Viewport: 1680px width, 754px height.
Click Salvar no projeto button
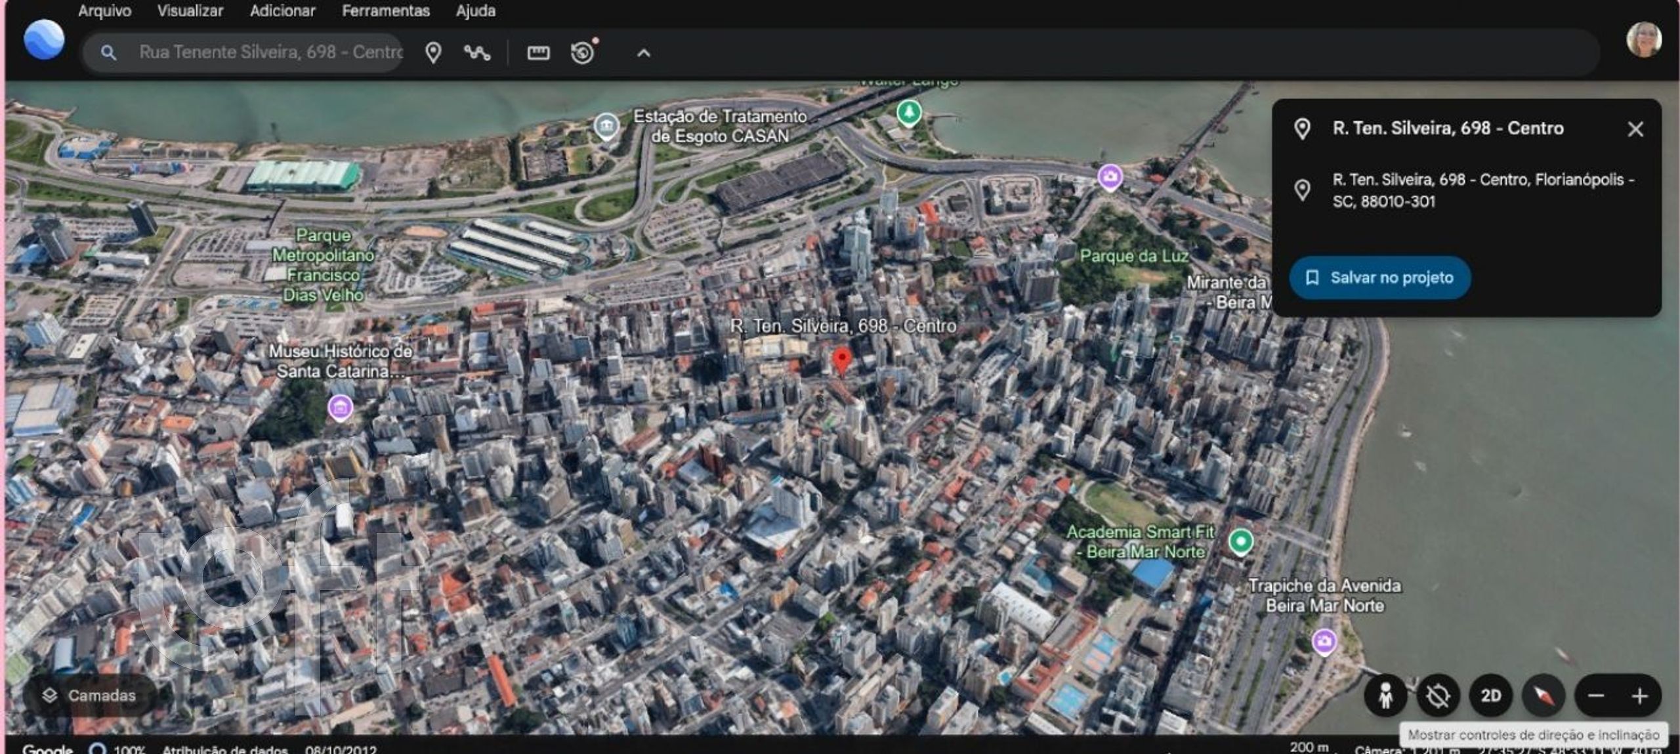(x=1379, y=278)
